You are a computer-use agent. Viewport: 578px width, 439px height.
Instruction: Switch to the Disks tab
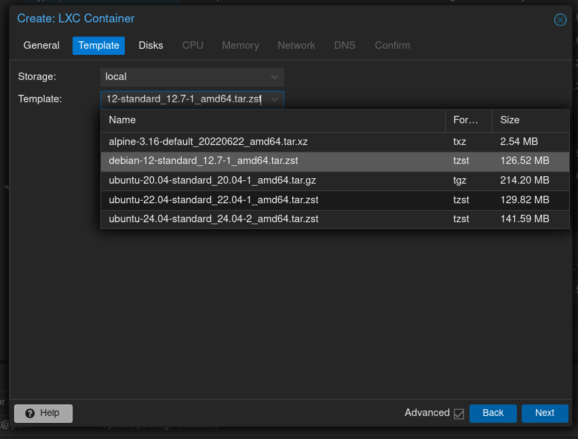[x=151, y=45]
